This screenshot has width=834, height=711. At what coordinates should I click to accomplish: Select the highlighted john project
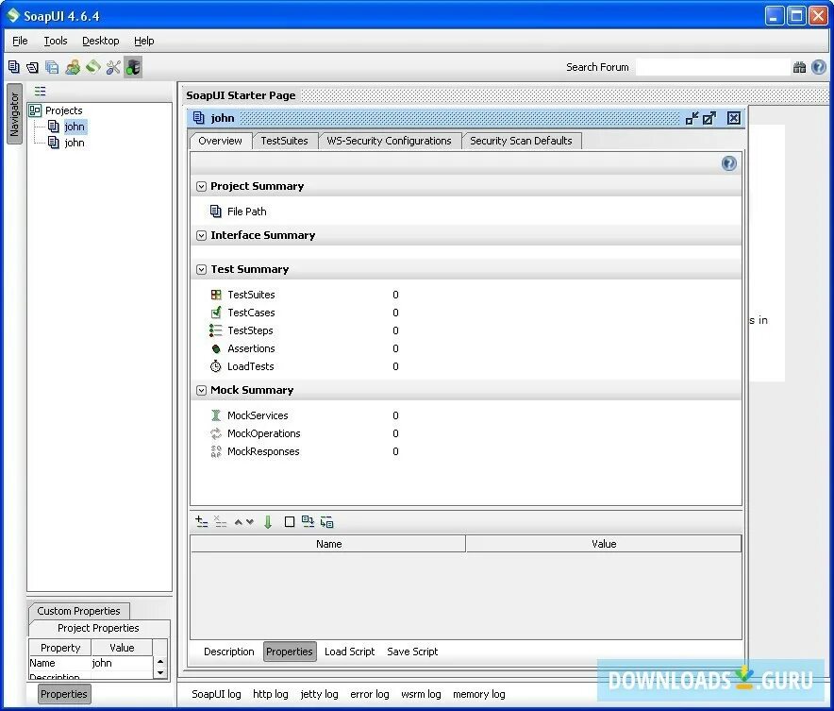pos(75,127)
